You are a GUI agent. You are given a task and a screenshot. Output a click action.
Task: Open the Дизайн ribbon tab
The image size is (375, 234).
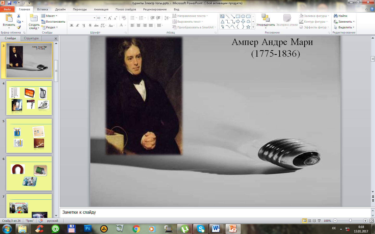[60, 9]
